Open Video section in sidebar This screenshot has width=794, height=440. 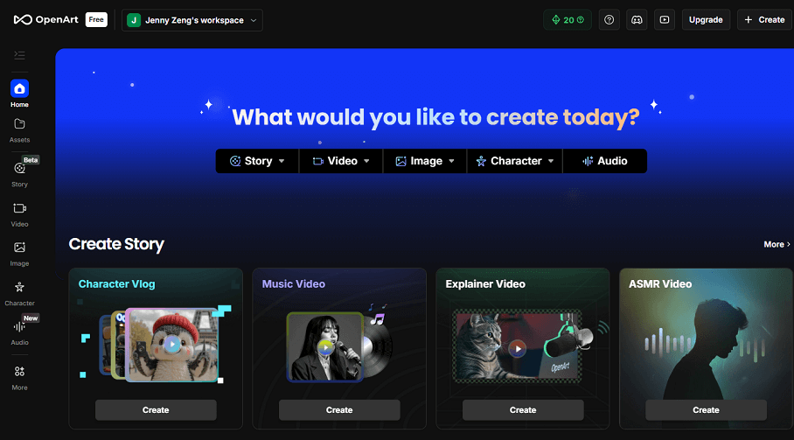click(19, 214)
